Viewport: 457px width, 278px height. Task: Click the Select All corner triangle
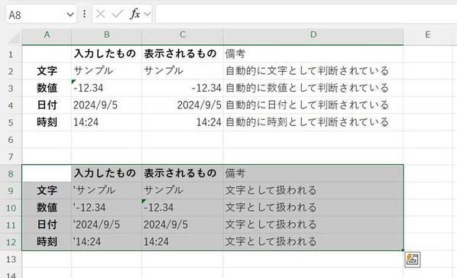click(15, 37)
